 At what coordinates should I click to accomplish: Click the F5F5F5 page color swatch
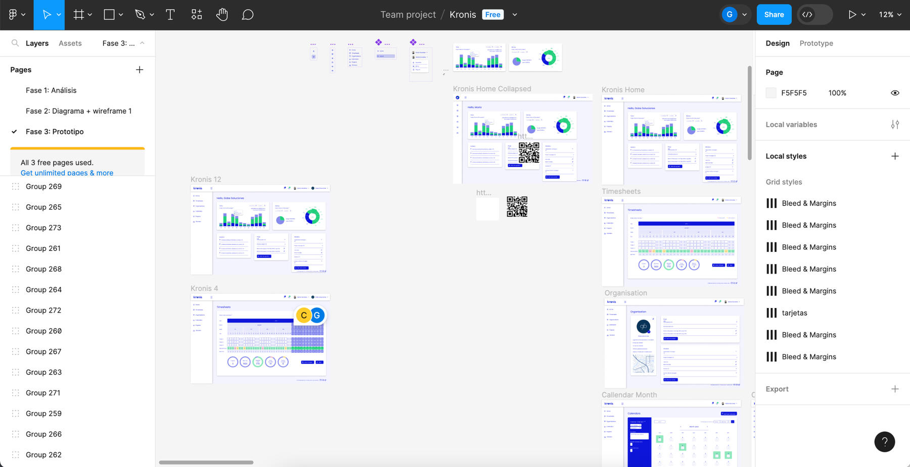771,93
